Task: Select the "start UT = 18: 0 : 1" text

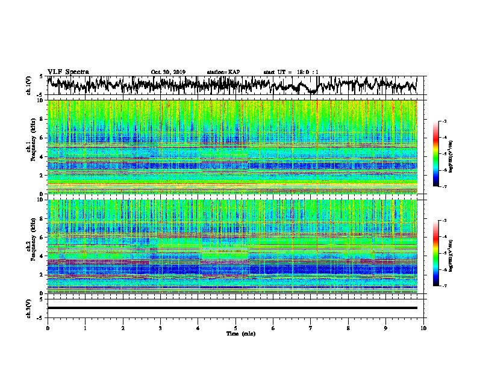Action: click(291, 72)
